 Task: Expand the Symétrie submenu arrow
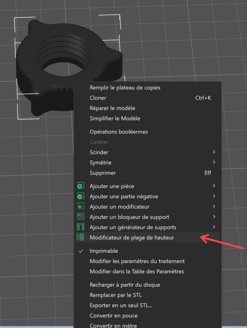[x=214, y=162]
